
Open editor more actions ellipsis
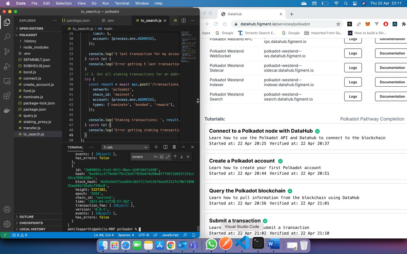coord(193,20)
